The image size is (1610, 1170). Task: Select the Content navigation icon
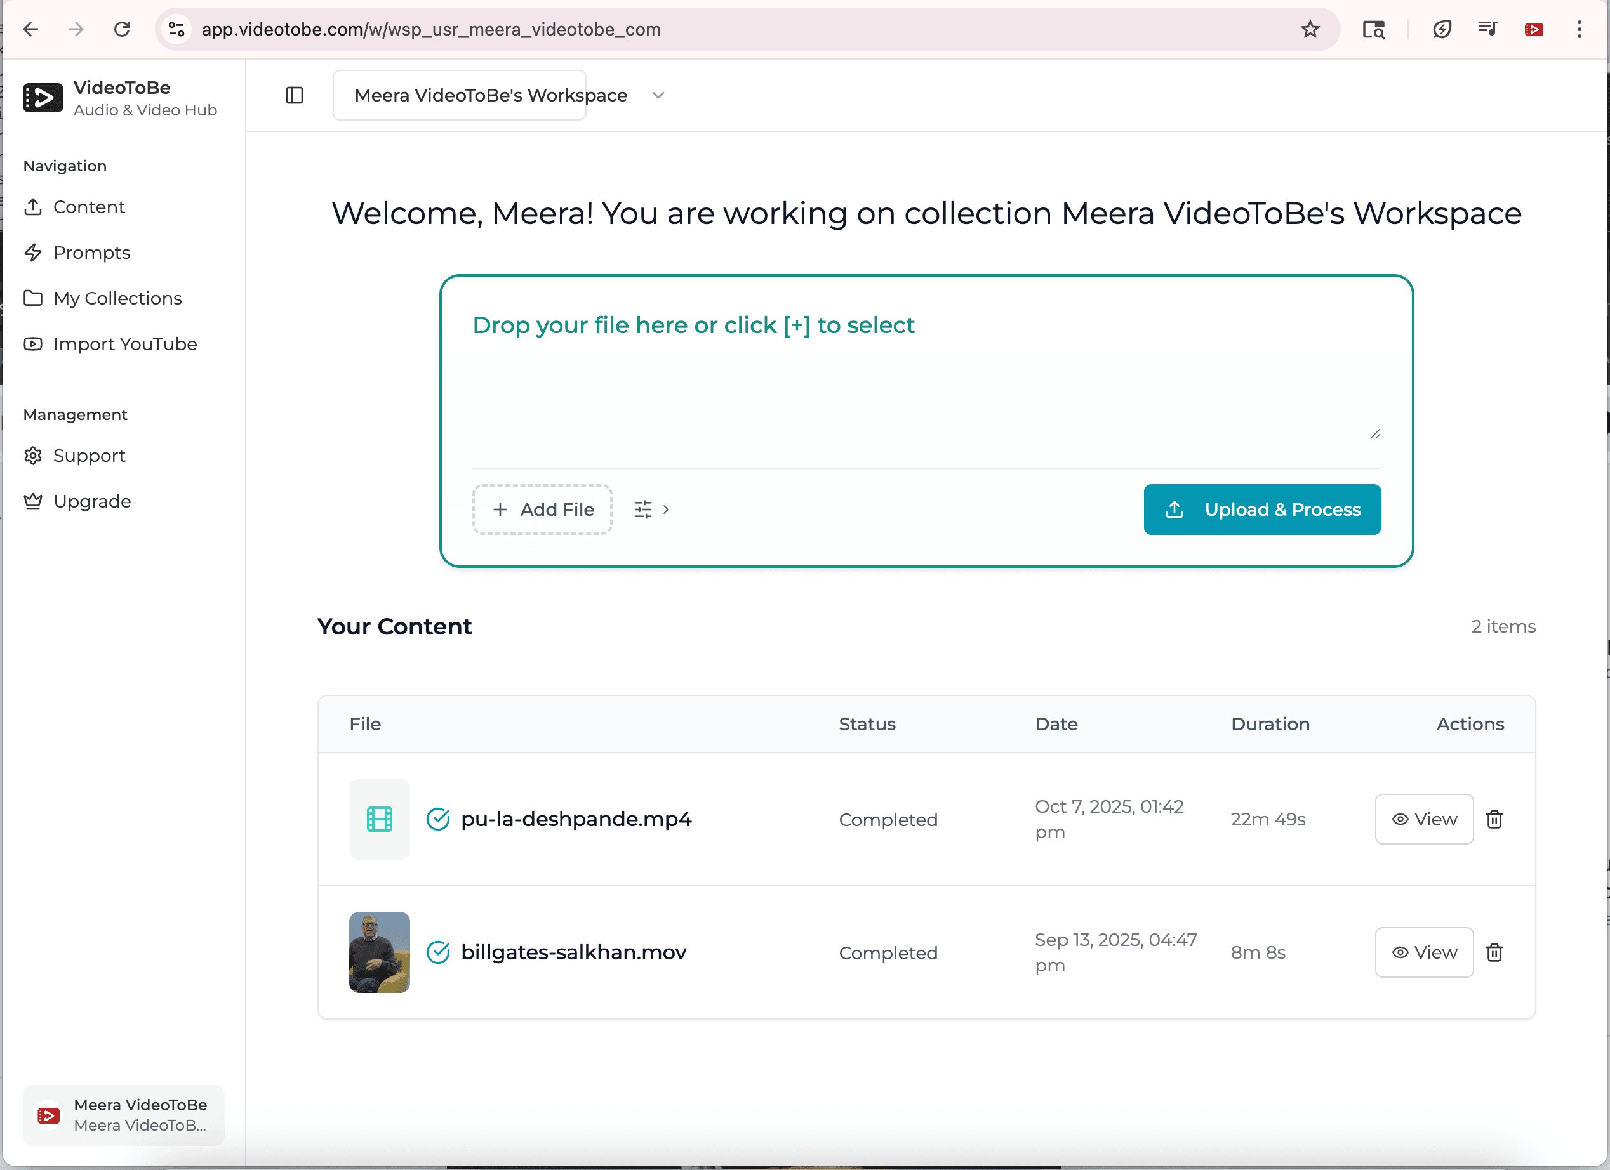click(34, 206)
